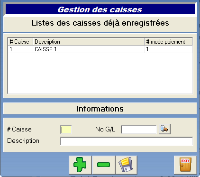Select the # Caisse cell of row 1
This screenshot has height=177, width=200.
[x=20, y=49]
